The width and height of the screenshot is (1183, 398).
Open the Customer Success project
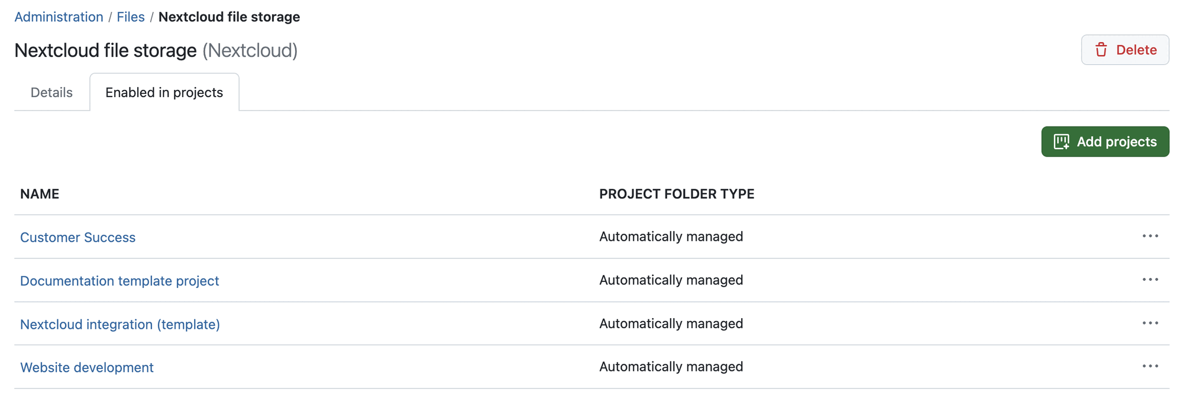coord(77,237)
